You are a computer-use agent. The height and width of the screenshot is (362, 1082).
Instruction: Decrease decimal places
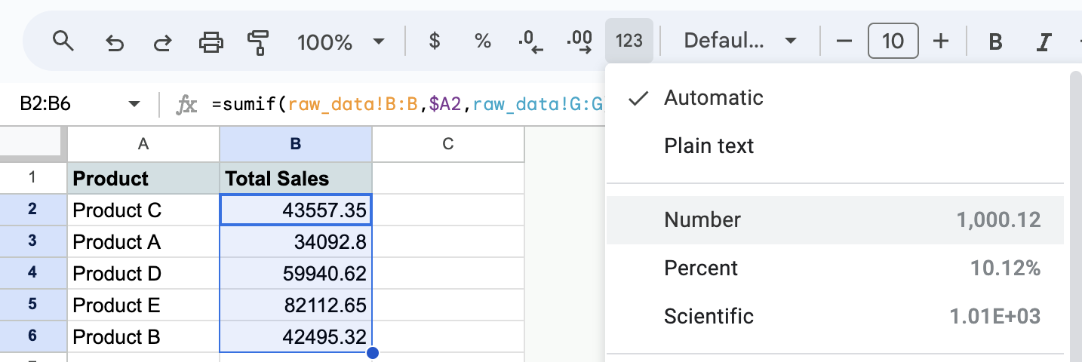tap(531, 41)
